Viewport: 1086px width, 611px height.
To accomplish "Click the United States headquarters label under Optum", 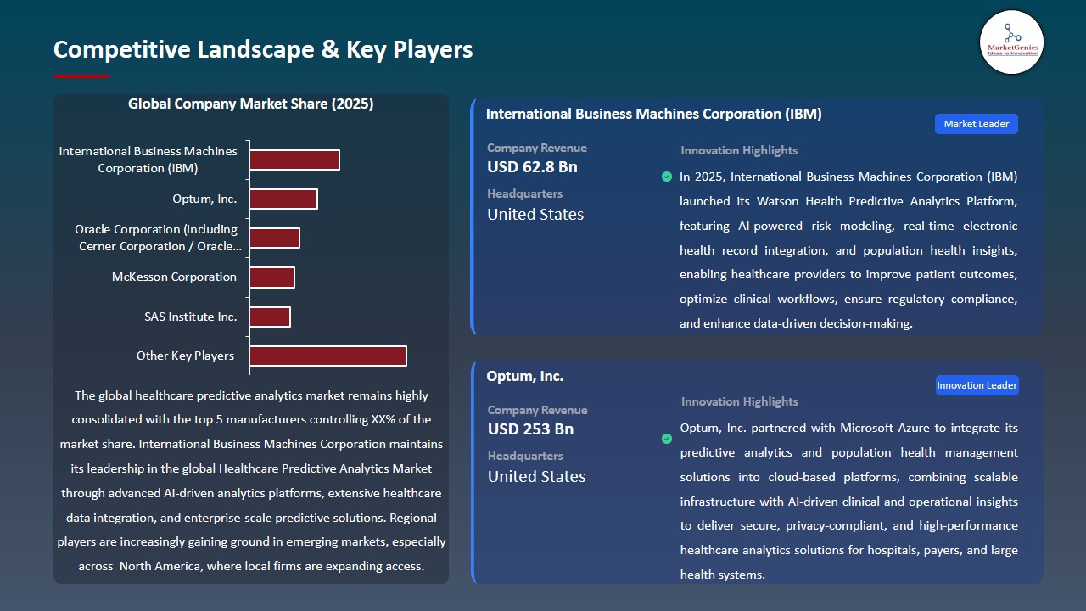I will coord(536,476).
